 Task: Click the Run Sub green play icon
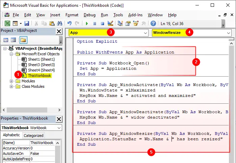[87, 24]
